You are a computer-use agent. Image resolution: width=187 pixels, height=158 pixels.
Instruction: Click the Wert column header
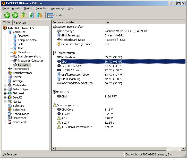pyautogui.click(x=144, y=22)
